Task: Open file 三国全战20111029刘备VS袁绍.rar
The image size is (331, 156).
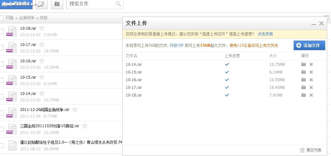Action: [x=49, y=126]
